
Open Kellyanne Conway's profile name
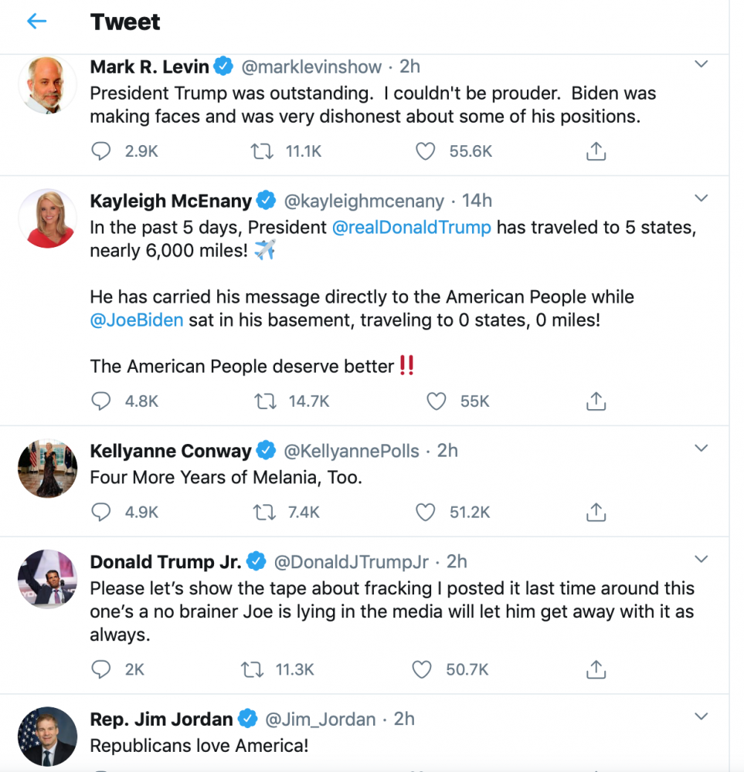(171, 451)
